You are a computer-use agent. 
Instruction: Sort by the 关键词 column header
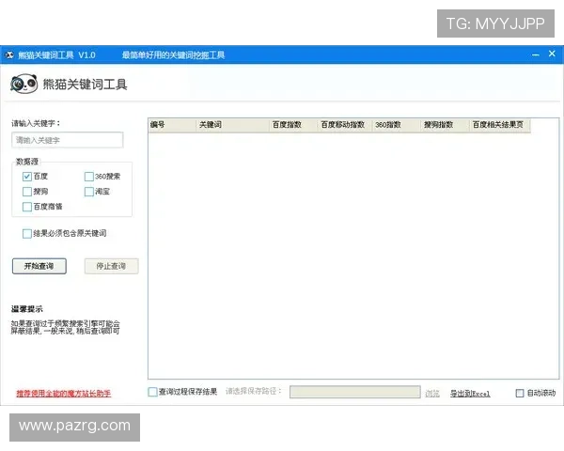(233, 125)
